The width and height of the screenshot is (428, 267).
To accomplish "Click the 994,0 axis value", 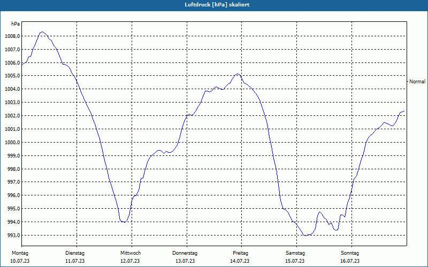I will tap(13, 222).
